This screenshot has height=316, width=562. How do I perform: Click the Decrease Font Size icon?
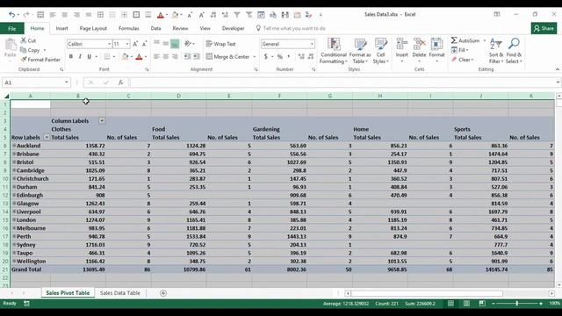point(144,44)
